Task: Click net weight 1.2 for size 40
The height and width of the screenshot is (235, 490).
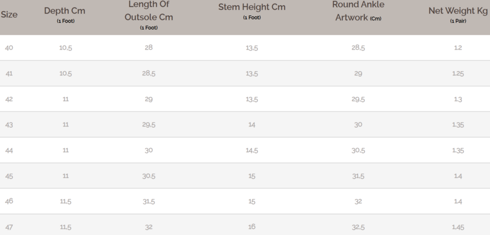Action: click(458, 47)
